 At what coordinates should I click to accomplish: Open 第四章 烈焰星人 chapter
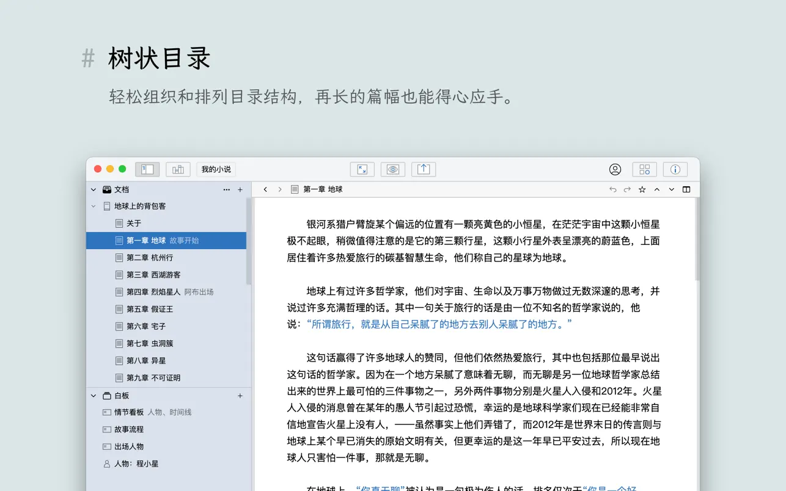tap(166, 292)
